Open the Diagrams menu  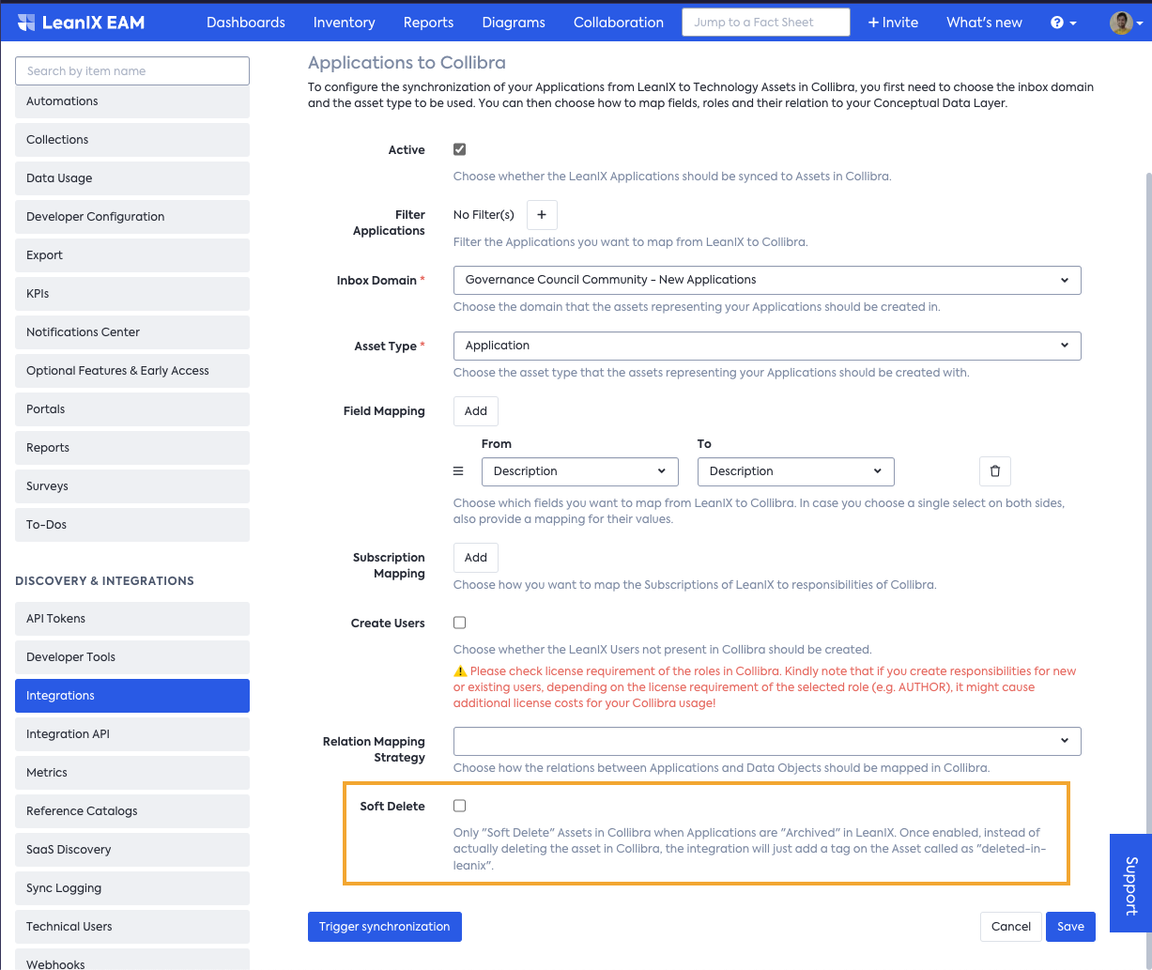(514, 23)
